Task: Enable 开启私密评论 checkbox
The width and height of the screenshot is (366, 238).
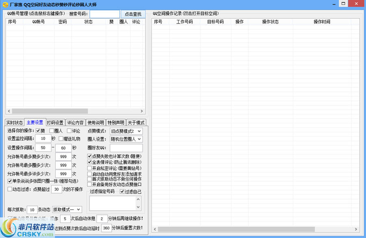Action: 89,168
